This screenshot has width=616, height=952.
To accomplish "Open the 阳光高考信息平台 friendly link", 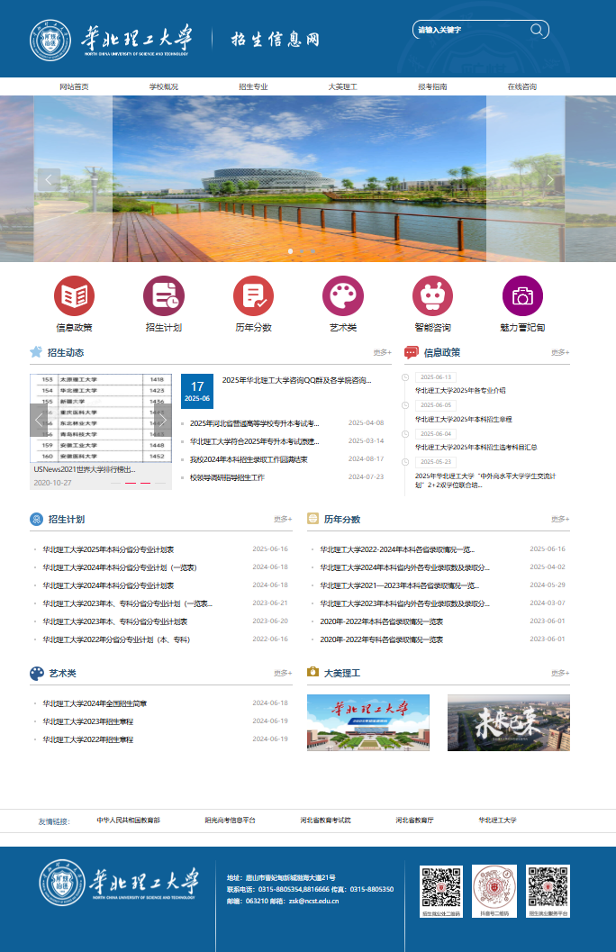I will pyautogui.click(x=230, y=821).
